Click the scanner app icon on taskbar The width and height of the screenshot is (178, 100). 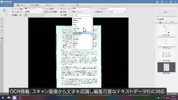(x=14, y=97)
